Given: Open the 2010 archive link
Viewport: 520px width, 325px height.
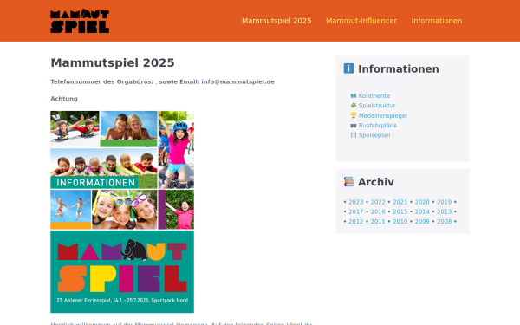Looking at the screenshot, I should click(x=400, y=222).
